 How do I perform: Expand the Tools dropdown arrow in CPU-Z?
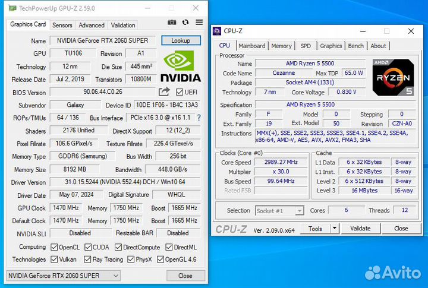[335, 228]
